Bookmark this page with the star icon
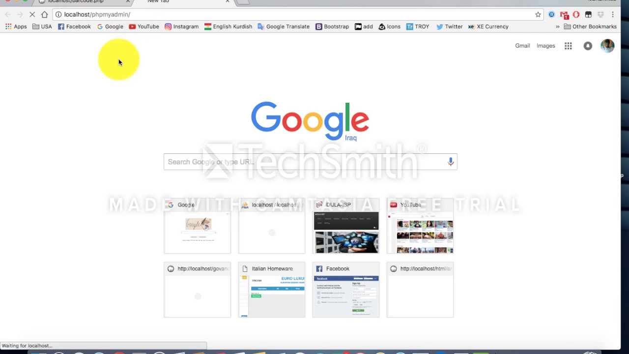This screenshot has height=354, width=629. coord(538,14)
